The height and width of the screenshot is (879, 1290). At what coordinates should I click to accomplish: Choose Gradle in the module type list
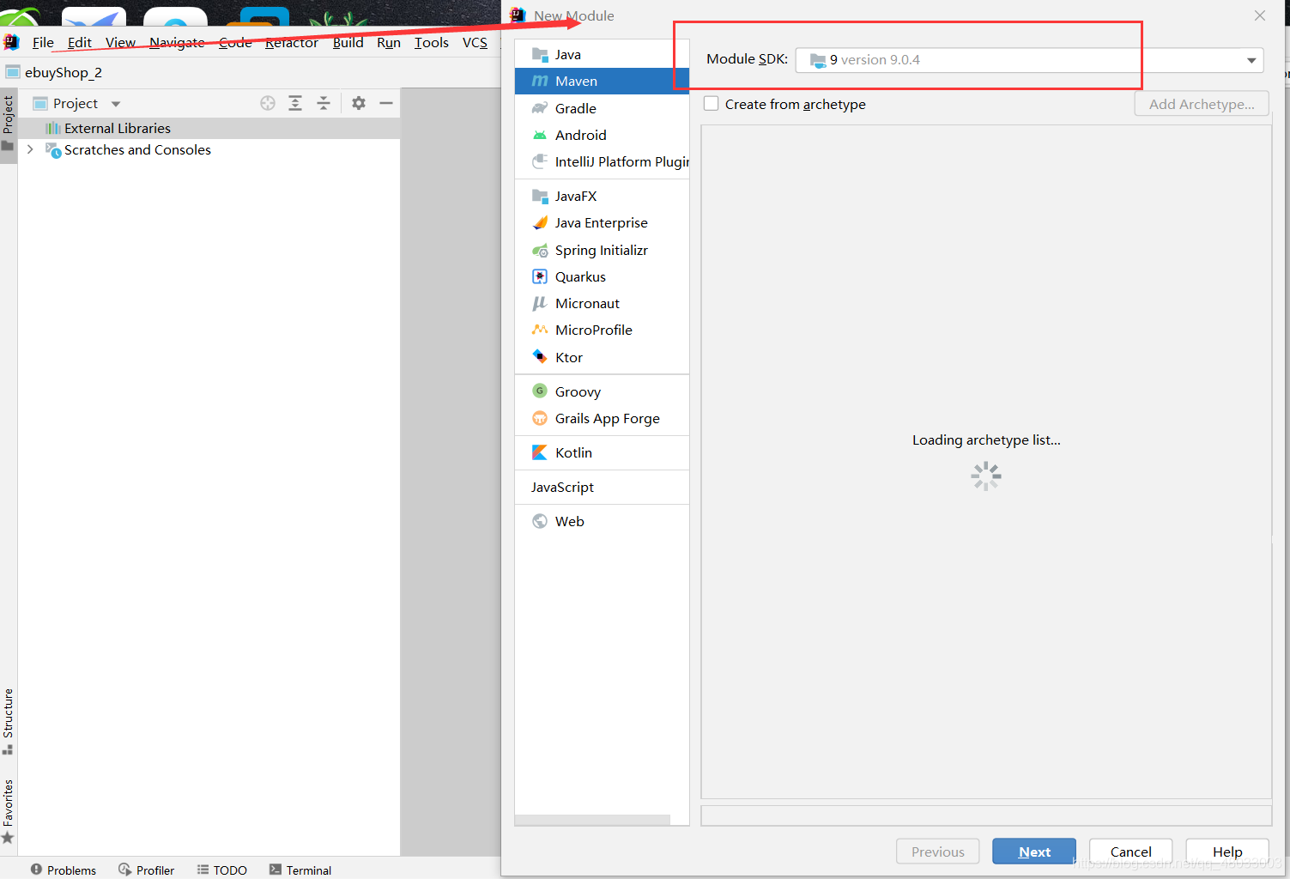click(602, 108)
